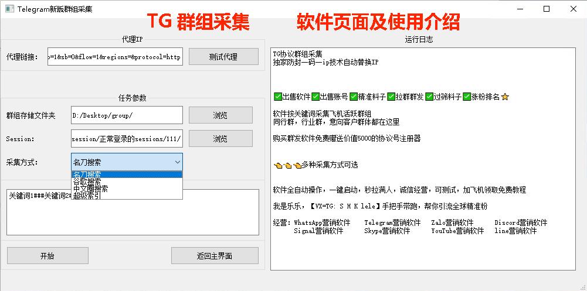Pick 中文圈搜索 from the dropdown list
The image size is (587, 291).
pos(127,189)
